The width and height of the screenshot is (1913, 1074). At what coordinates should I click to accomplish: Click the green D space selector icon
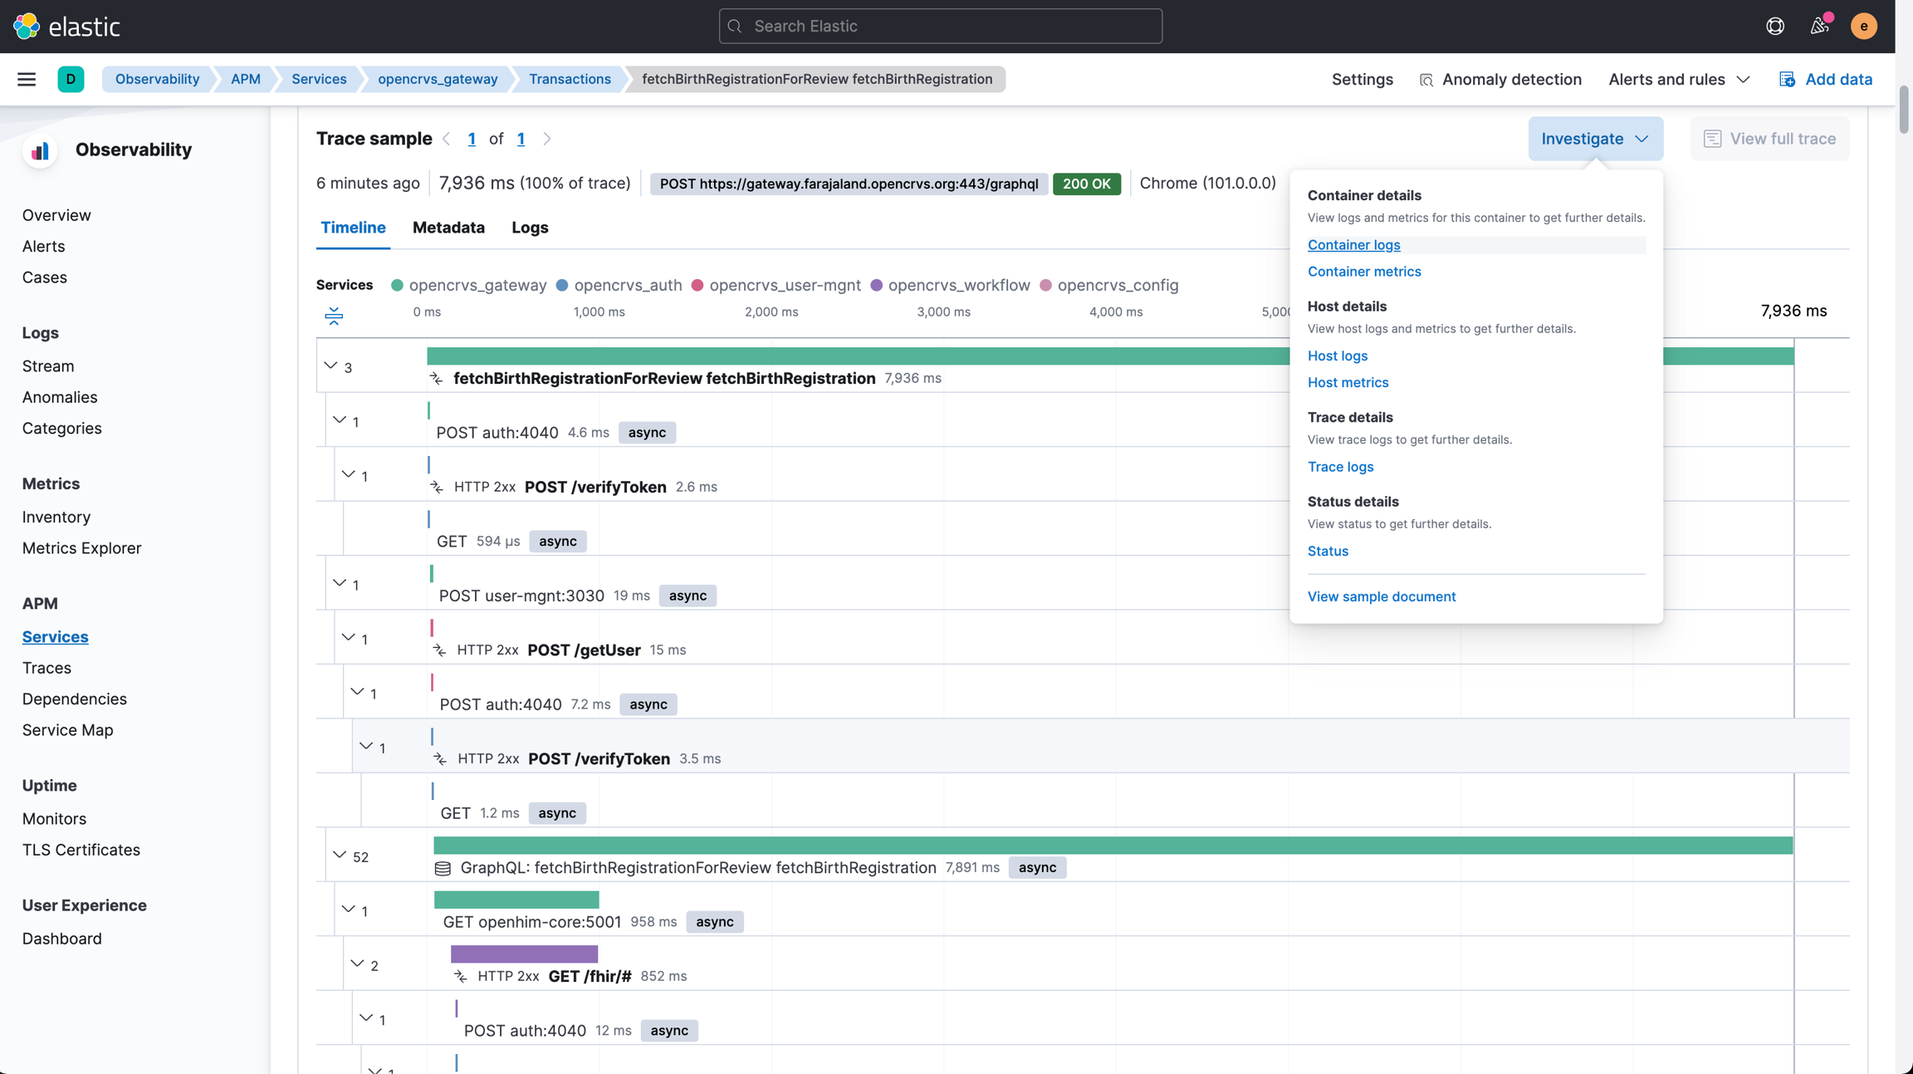[71, 79]
